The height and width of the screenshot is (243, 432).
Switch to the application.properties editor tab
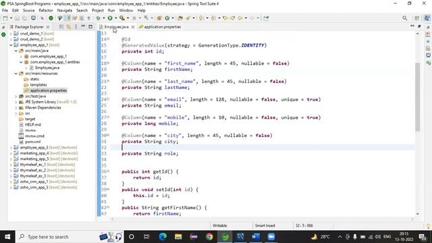click(x=160, y=27)
